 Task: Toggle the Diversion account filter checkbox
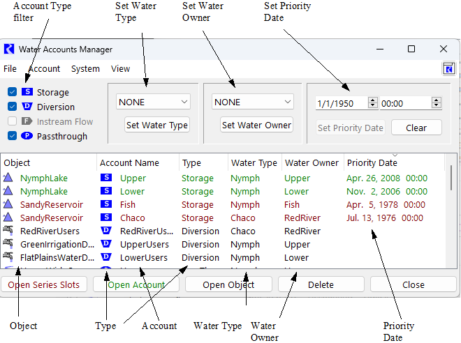click(x=12, y=107)
